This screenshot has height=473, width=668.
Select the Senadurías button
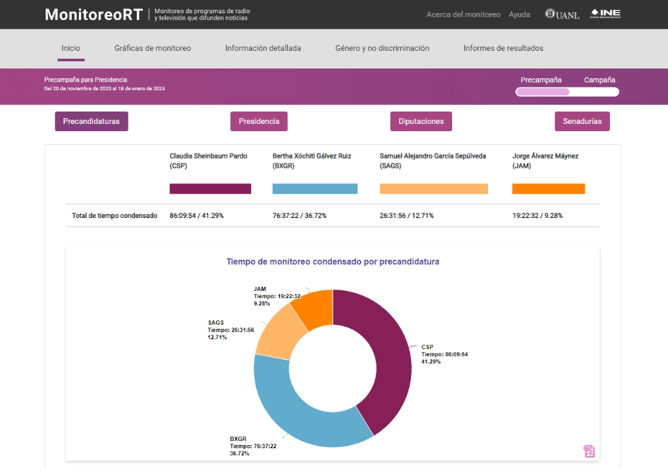click(x=582, y=121)
